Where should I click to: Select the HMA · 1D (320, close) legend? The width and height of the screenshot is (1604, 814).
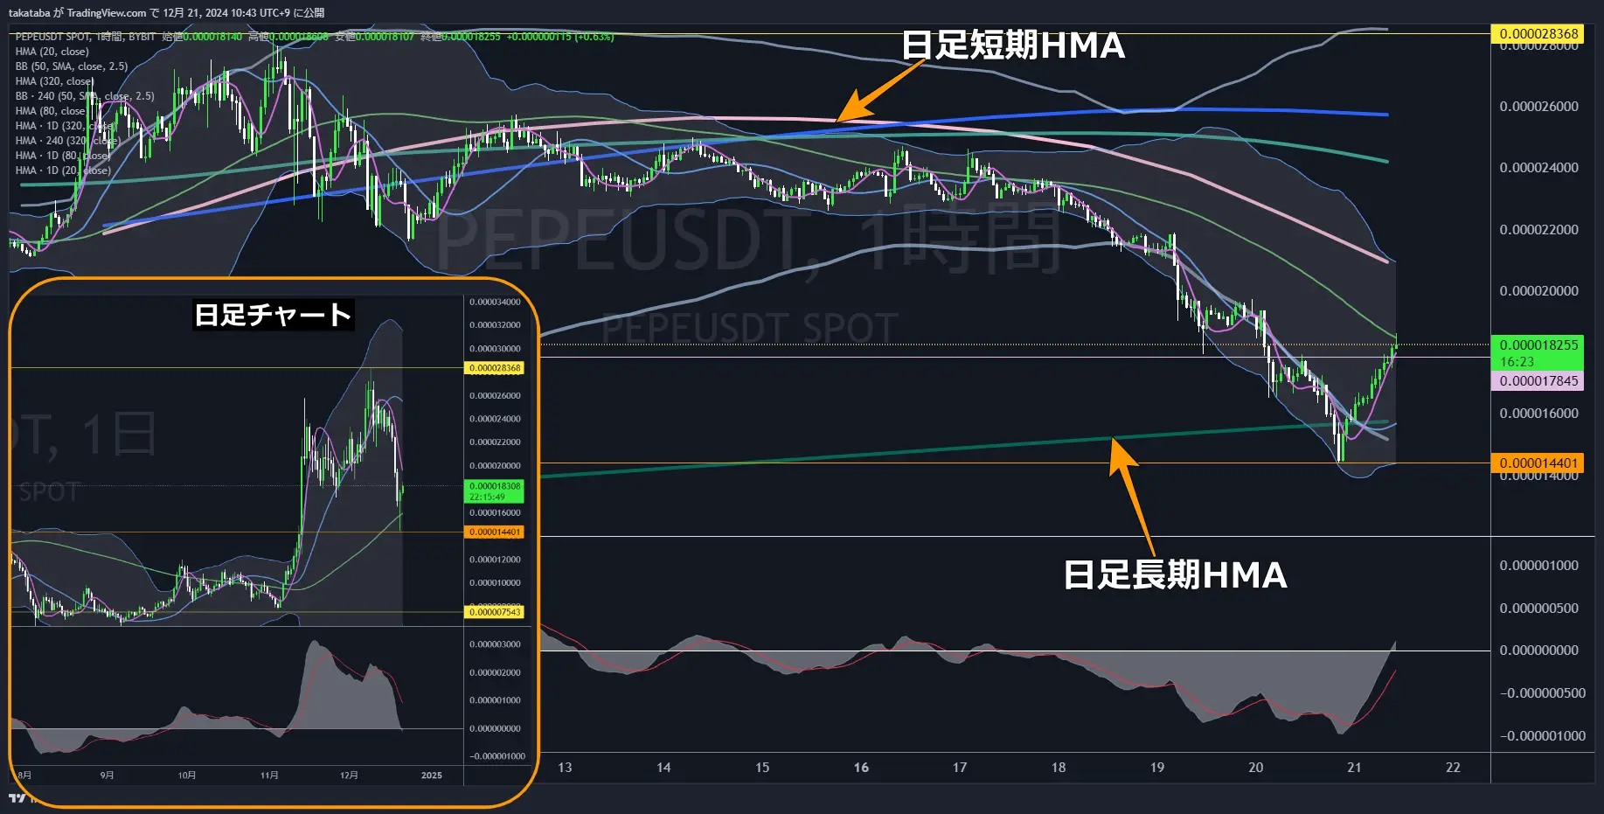click(66, 126)
